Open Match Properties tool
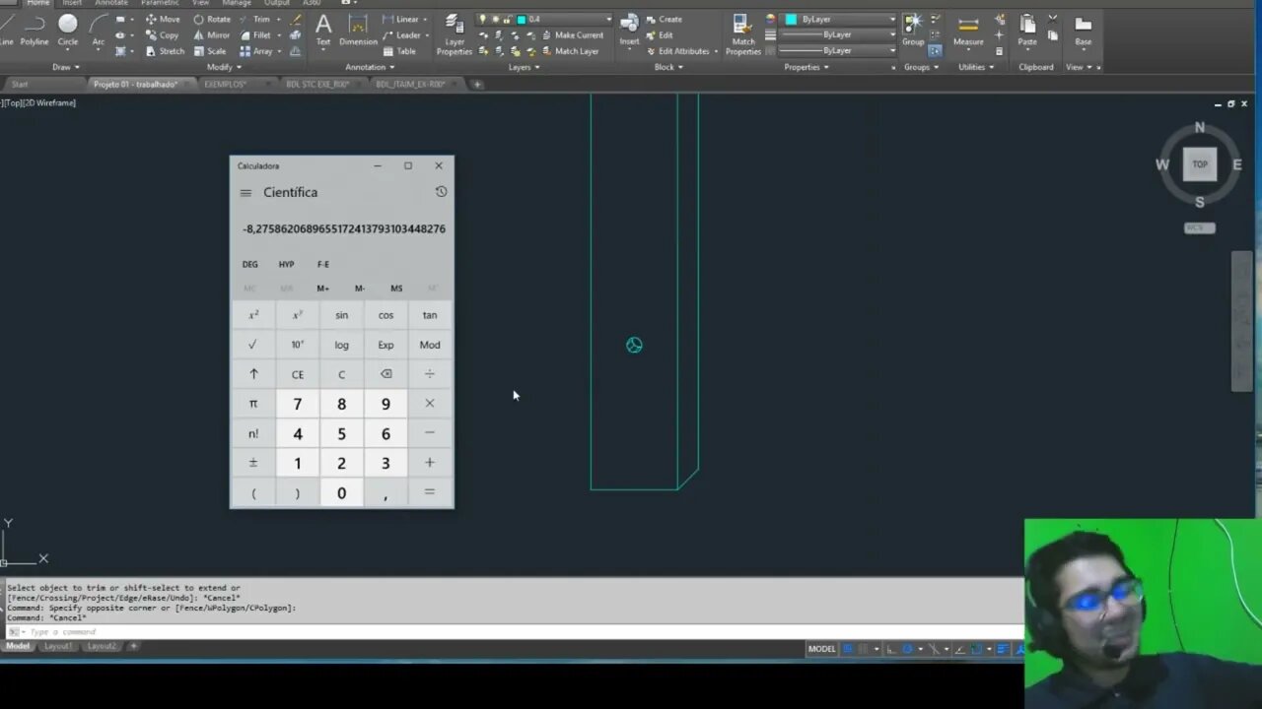Image resolution: width=1262 pixels, height=709 pixels. coord(743,33)
